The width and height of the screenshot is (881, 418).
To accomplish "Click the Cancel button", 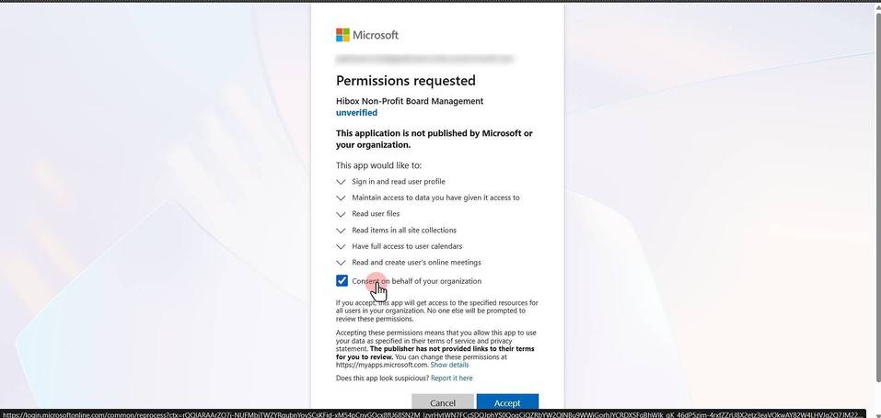I will 443,401.
